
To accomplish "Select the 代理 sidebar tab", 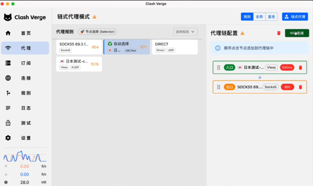I will click(25, 48).
